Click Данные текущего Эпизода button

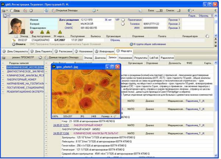(61, 57)
